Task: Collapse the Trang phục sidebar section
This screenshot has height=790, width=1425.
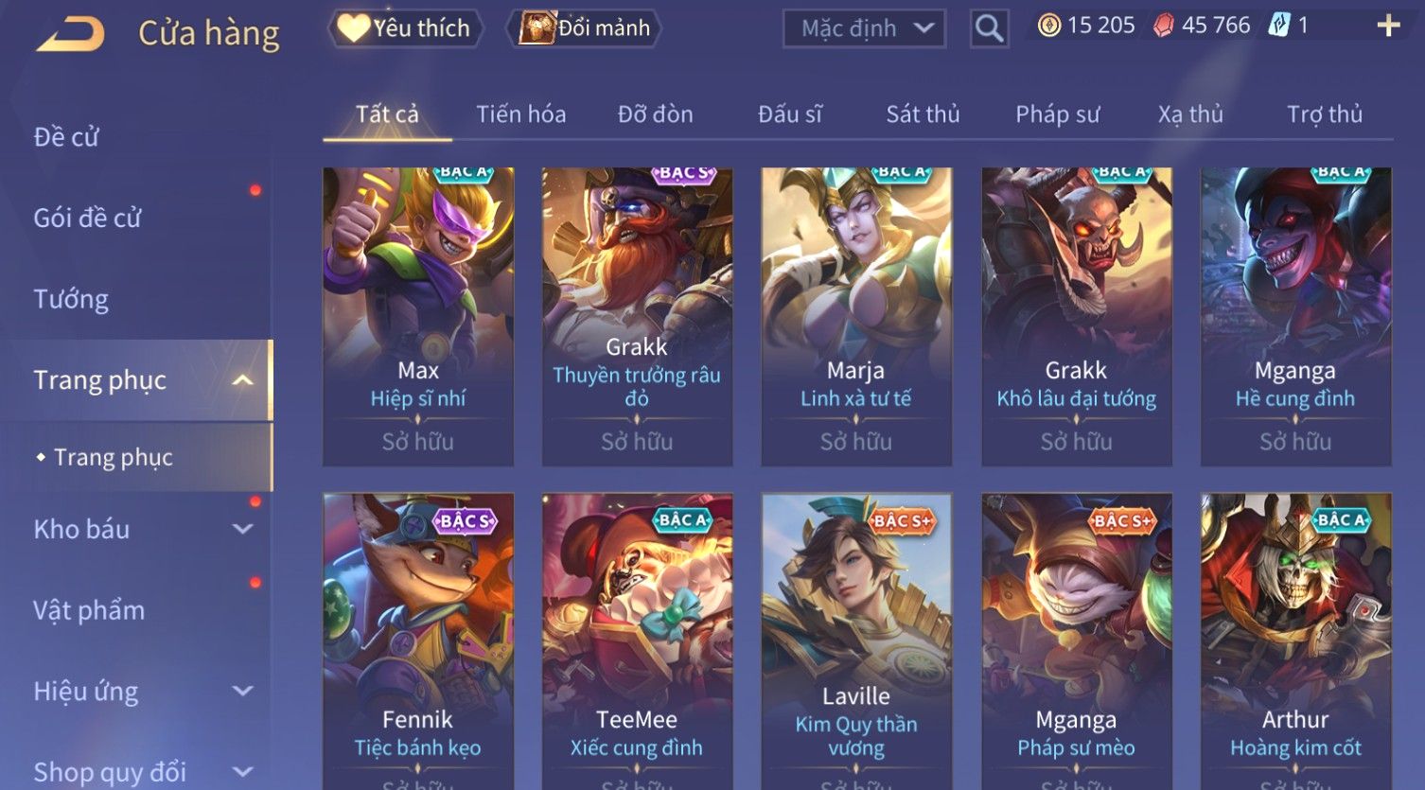Action: (243, 380)
